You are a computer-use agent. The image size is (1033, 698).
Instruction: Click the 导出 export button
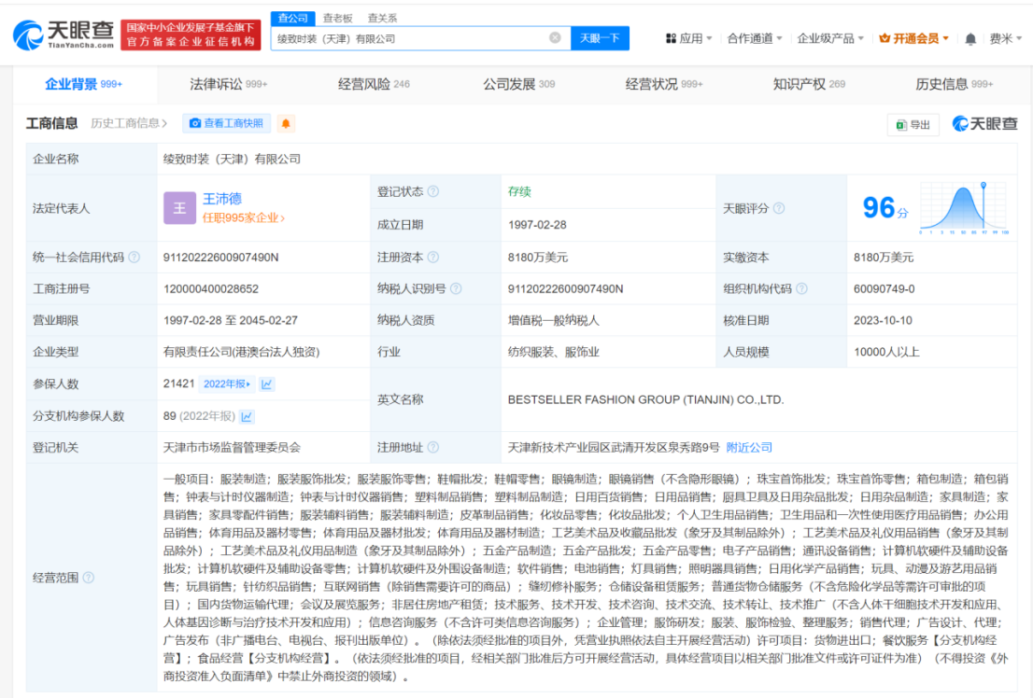[913, 124]
